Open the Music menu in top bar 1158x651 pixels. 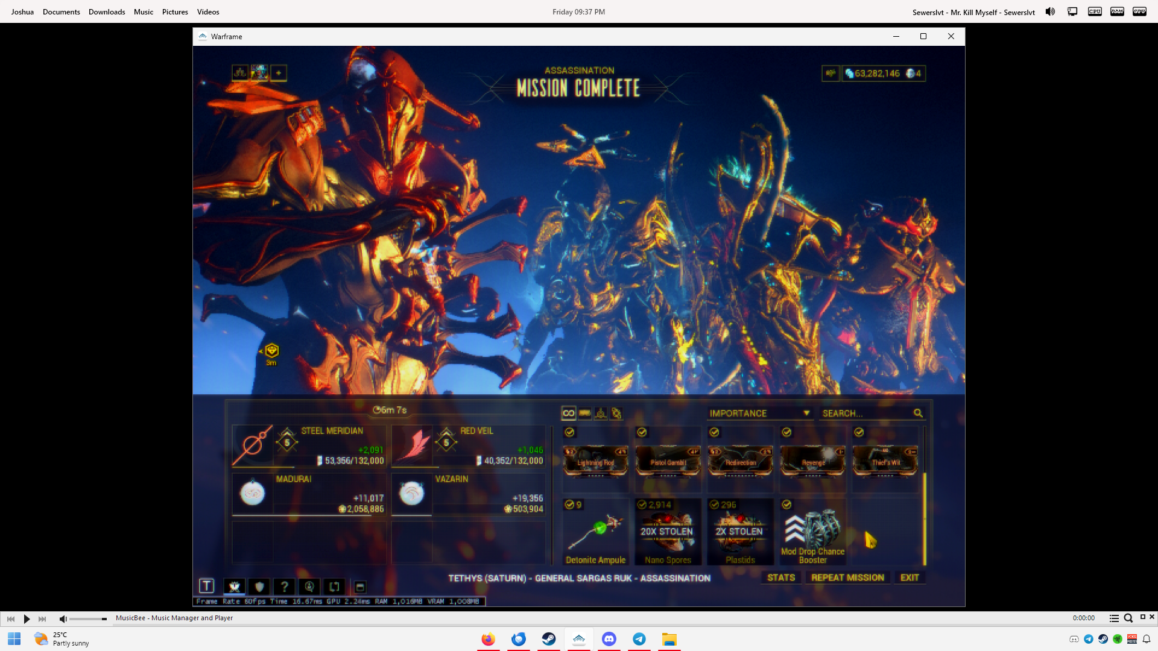coord(144,11)
